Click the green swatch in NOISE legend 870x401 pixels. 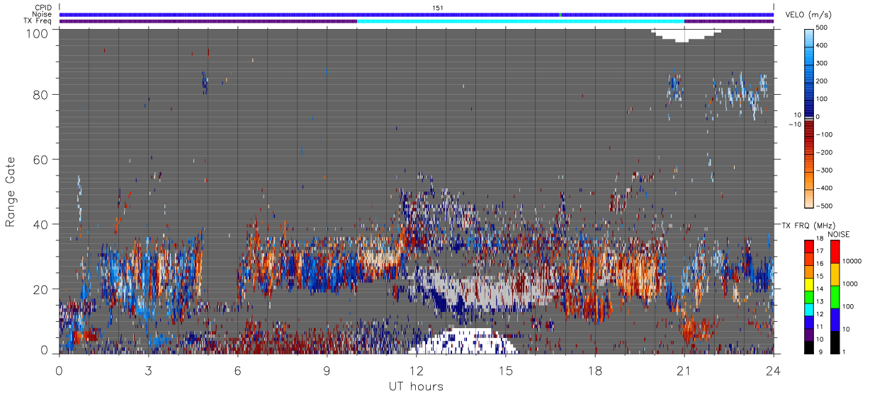[835, 297]
